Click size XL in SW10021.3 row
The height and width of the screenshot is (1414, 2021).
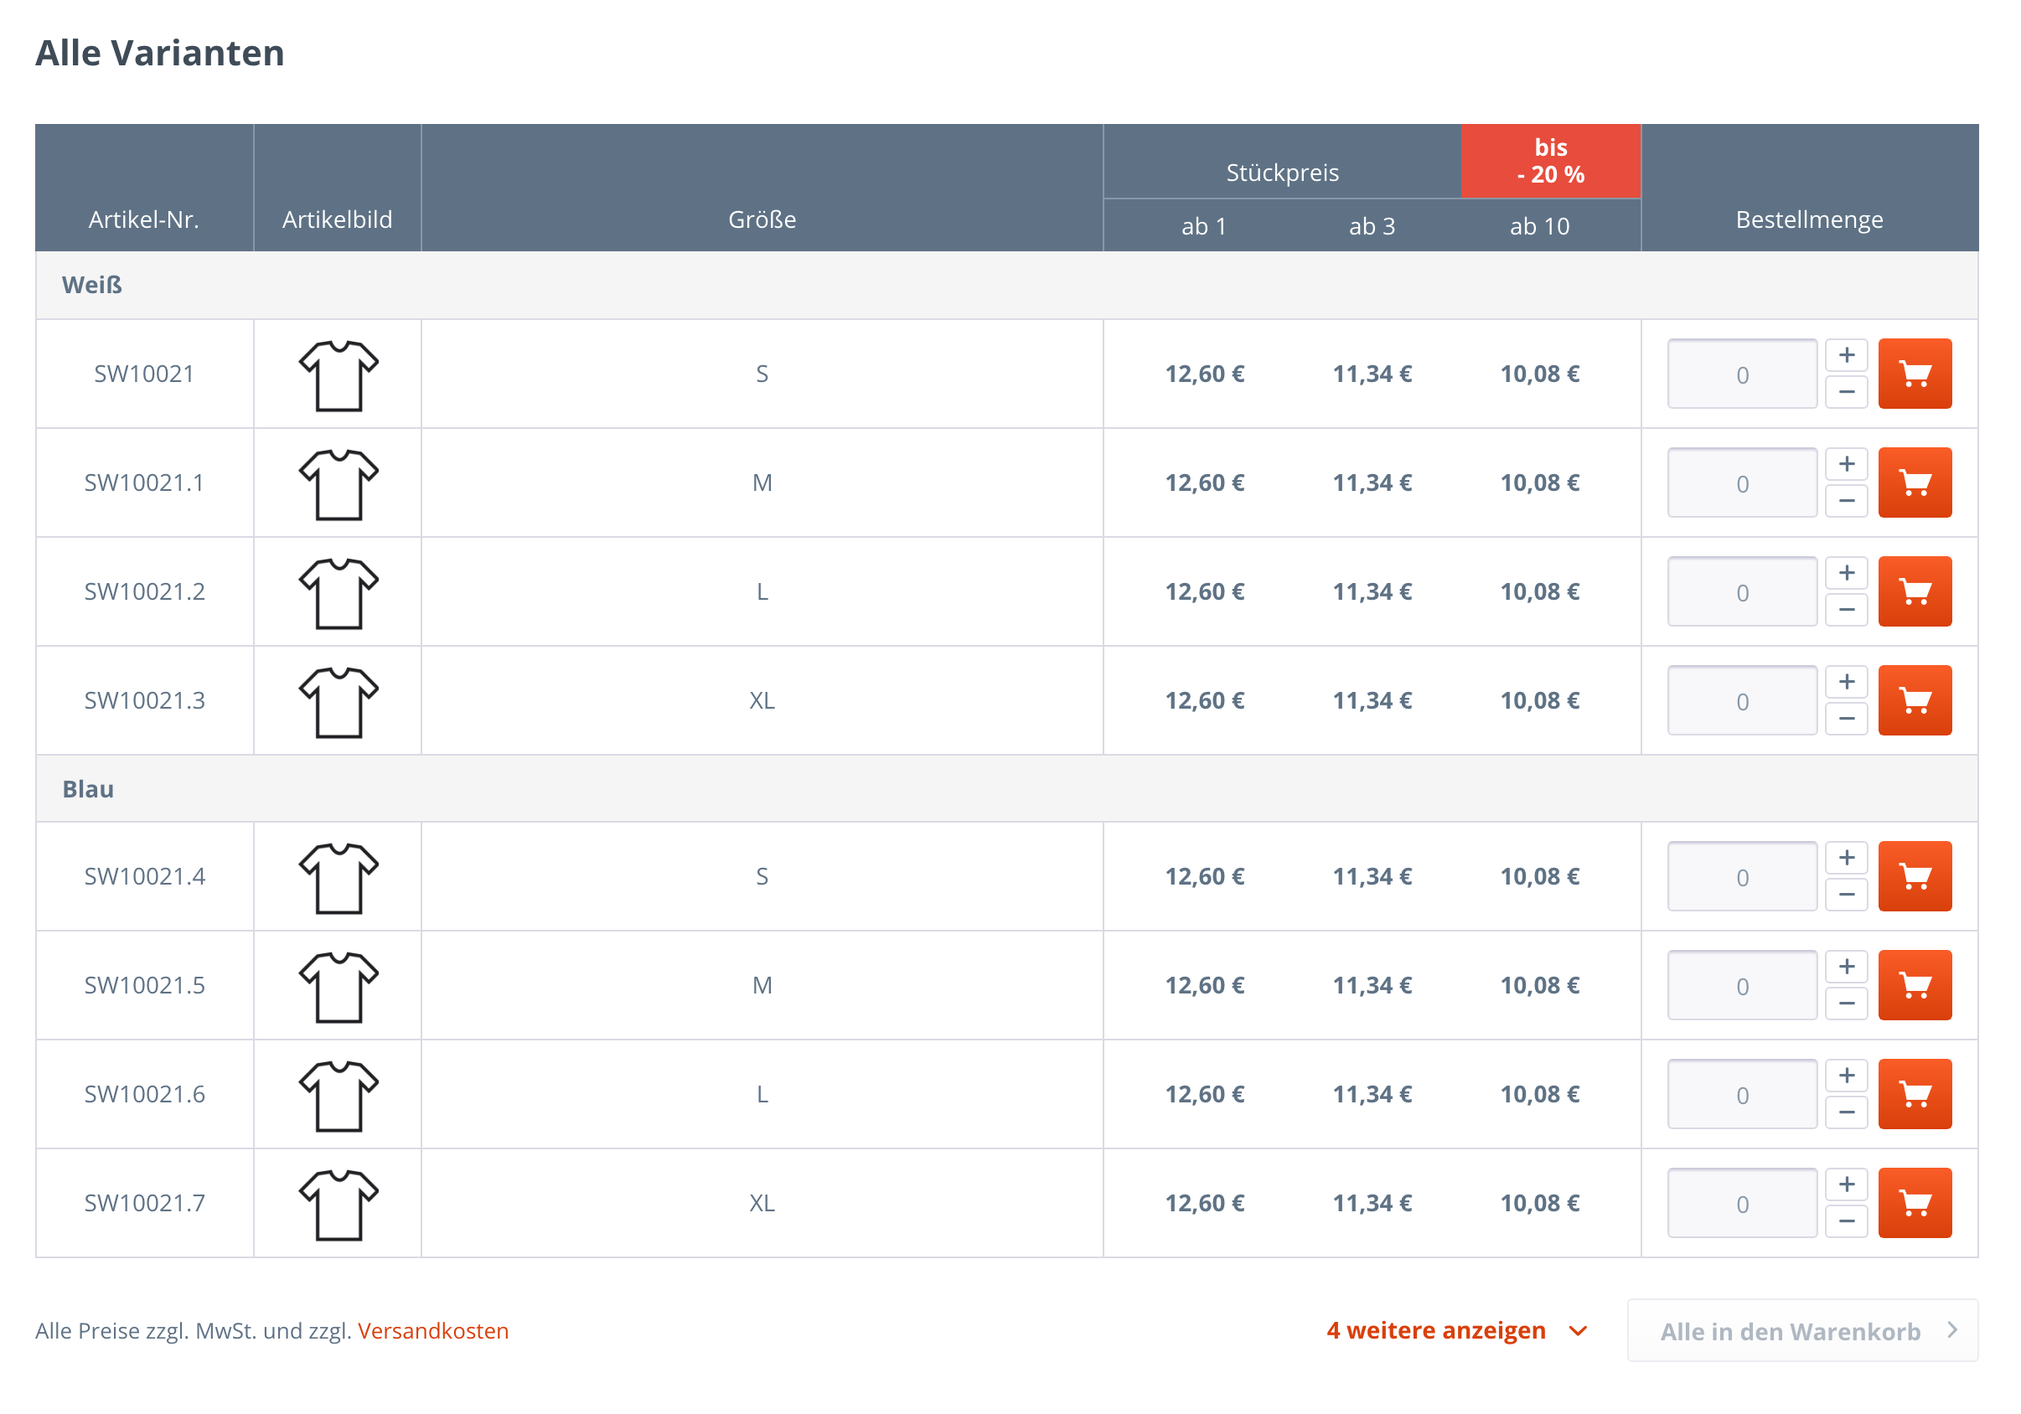click(x=762, y=700)
